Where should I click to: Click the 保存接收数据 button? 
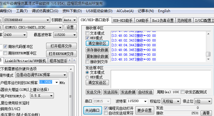point(97,50)
